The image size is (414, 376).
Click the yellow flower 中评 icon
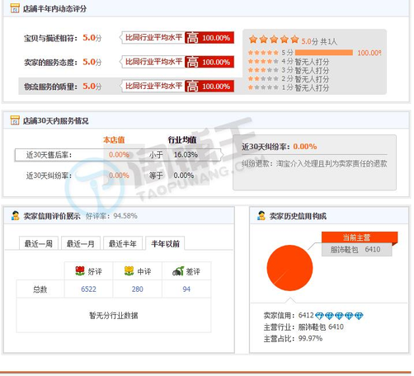pyautogui.click(x=129, y=271)
